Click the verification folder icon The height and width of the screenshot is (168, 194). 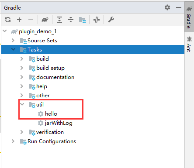click(32, 132)
